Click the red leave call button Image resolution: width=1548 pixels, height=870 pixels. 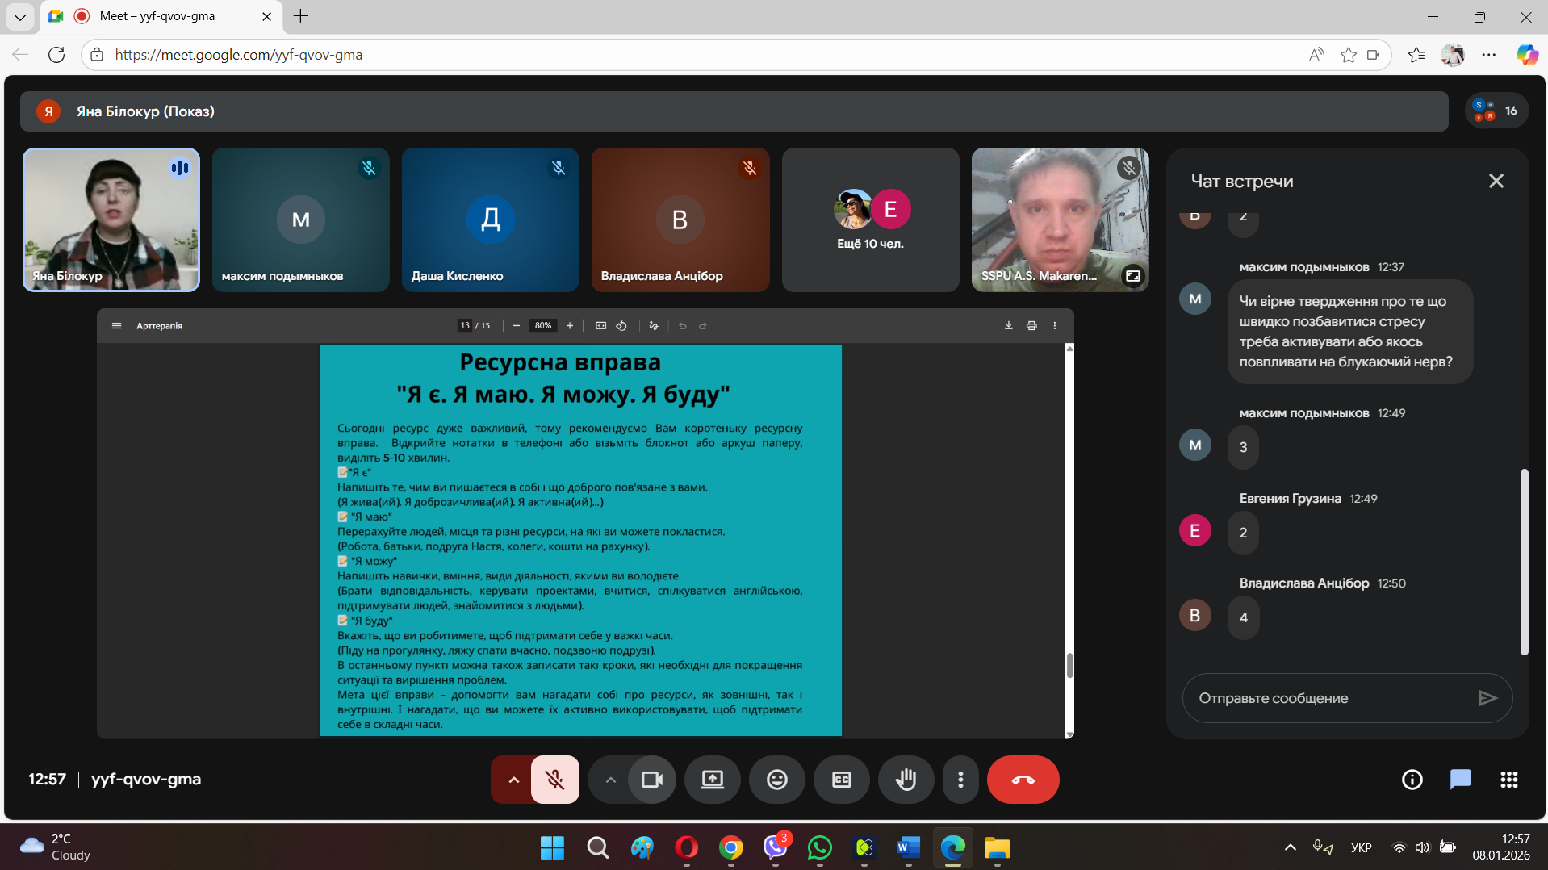[x=1023, y=780]
